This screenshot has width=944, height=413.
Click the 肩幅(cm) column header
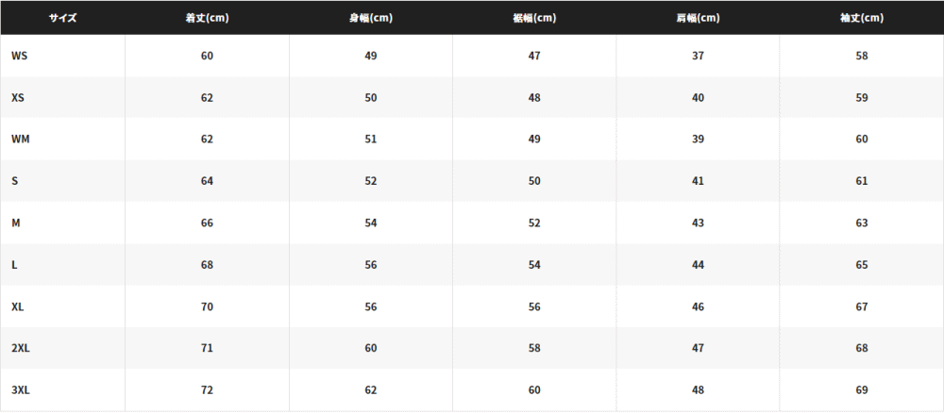(x=699, y=18)
